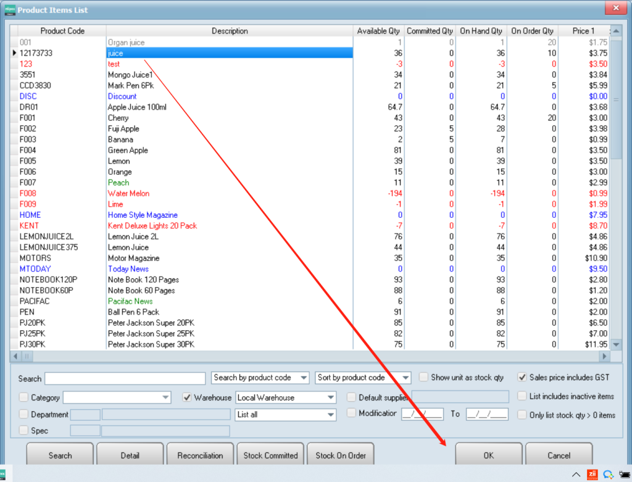Show hidden system tray icons
Image resolution: width=632 pixels, height=482 pixels.
576,474
